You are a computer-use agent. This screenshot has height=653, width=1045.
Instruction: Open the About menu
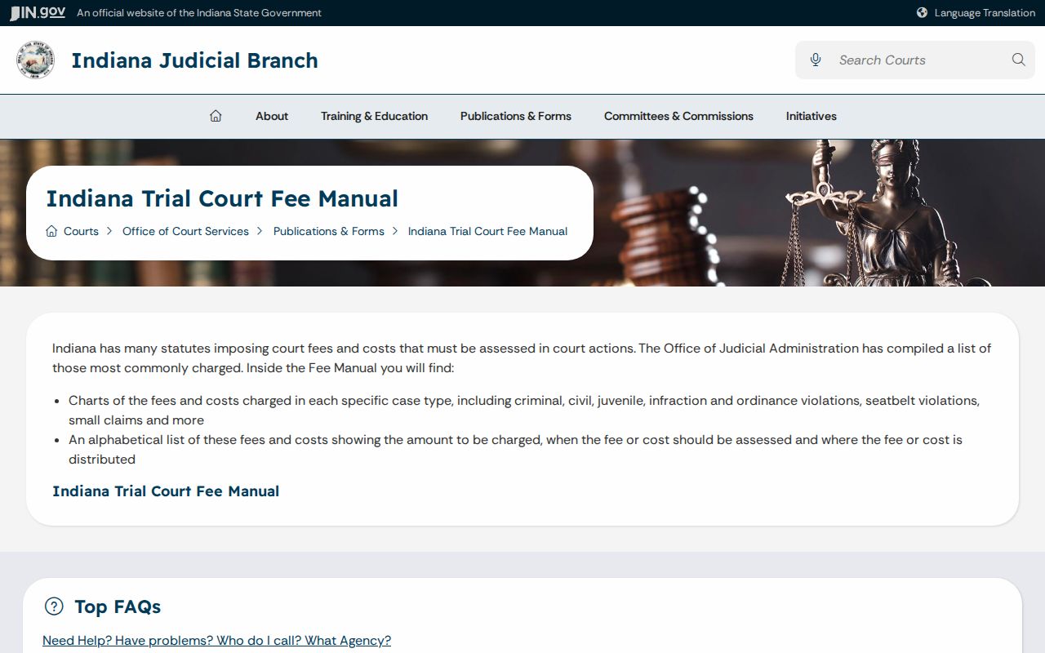272,116
